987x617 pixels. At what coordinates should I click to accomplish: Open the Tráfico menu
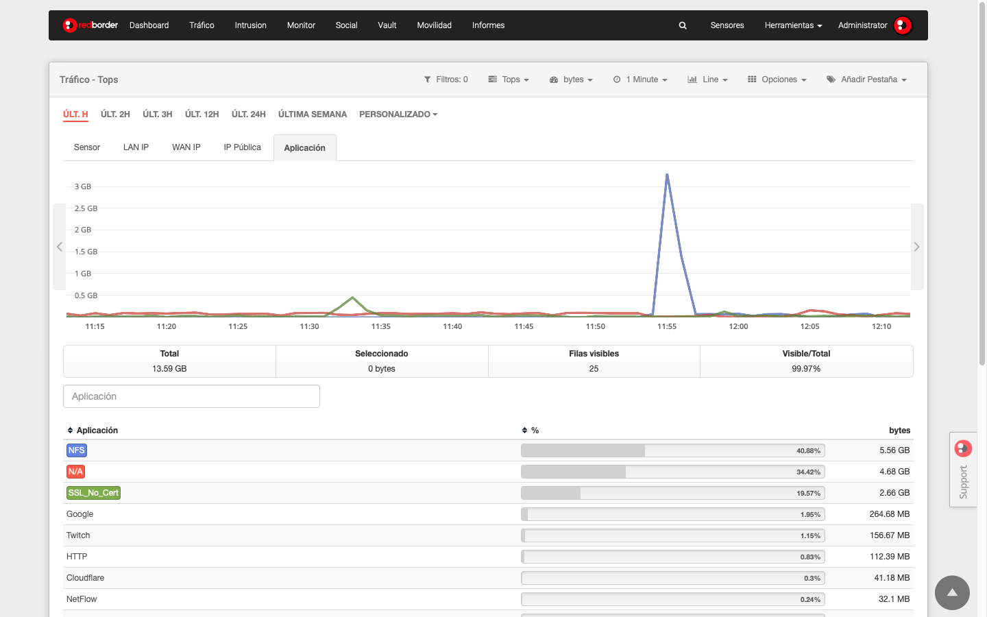click(x=202, y=25)
